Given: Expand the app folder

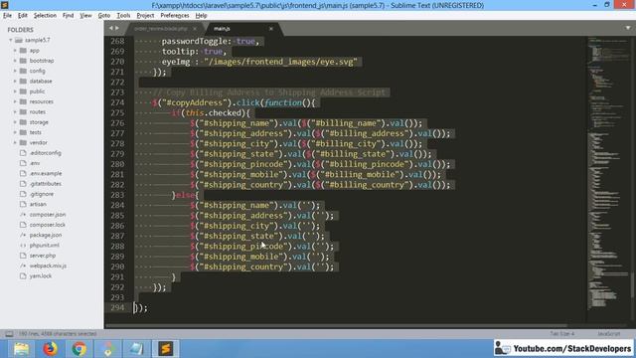Looking at the screenshot, I should 16,51.
